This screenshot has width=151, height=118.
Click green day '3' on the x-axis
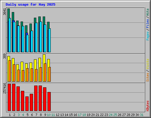click(x=19, y=115)
